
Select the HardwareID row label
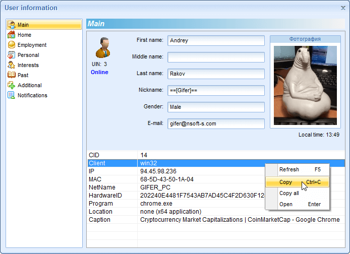coord(105,196)
